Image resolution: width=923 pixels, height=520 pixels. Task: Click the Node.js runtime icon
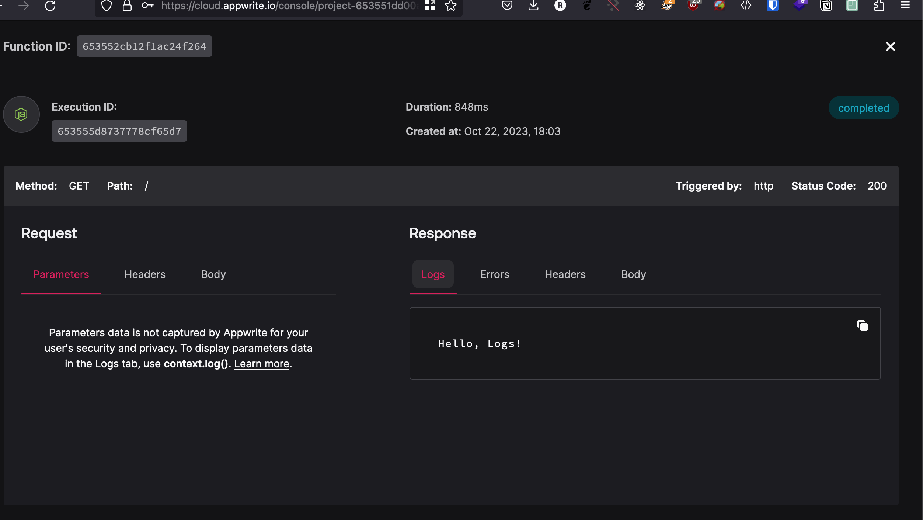pos(21,114)
